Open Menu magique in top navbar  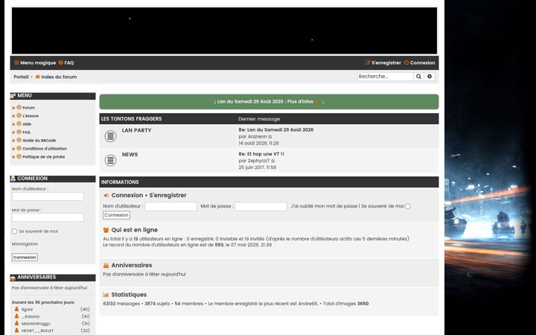[38, 63]
